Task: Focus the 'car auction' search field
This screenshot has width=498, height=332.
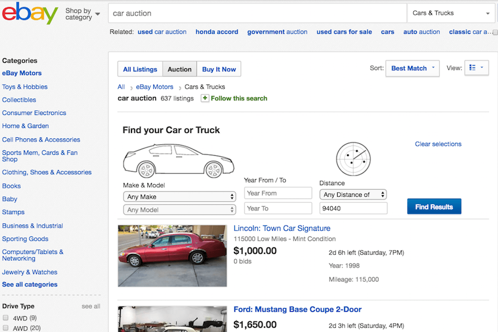Action: [257, 13]
